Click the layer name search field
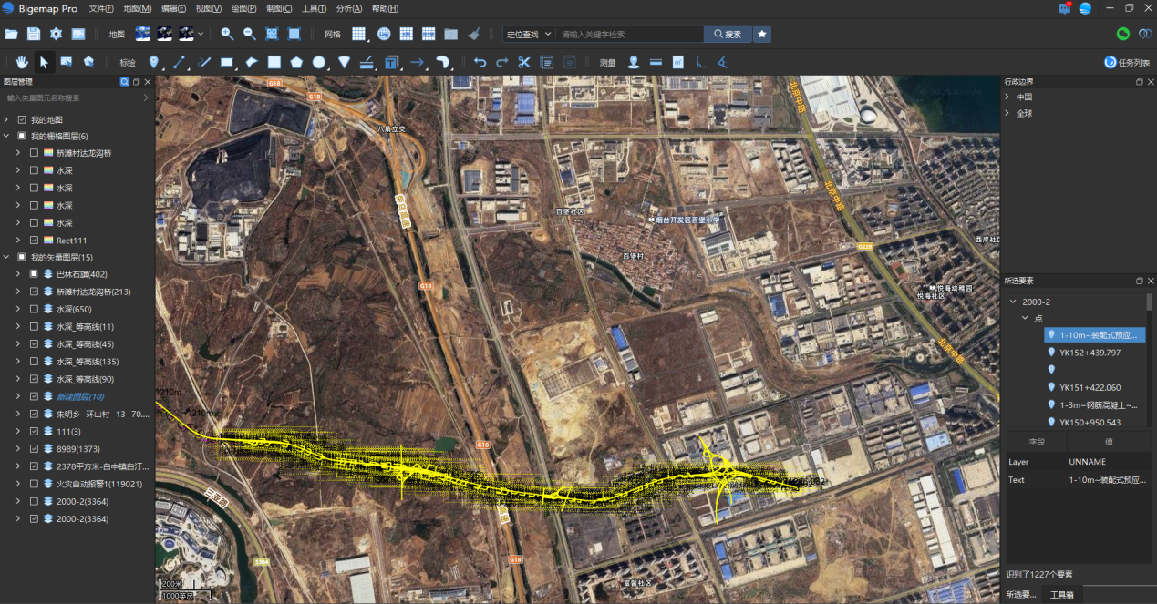Screen dimensions: 1157x604 pyautogui.click(x=71, y=97)
